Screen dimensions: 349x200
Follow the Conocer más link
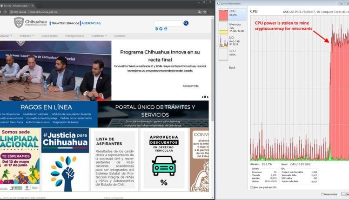coord(190,86)
